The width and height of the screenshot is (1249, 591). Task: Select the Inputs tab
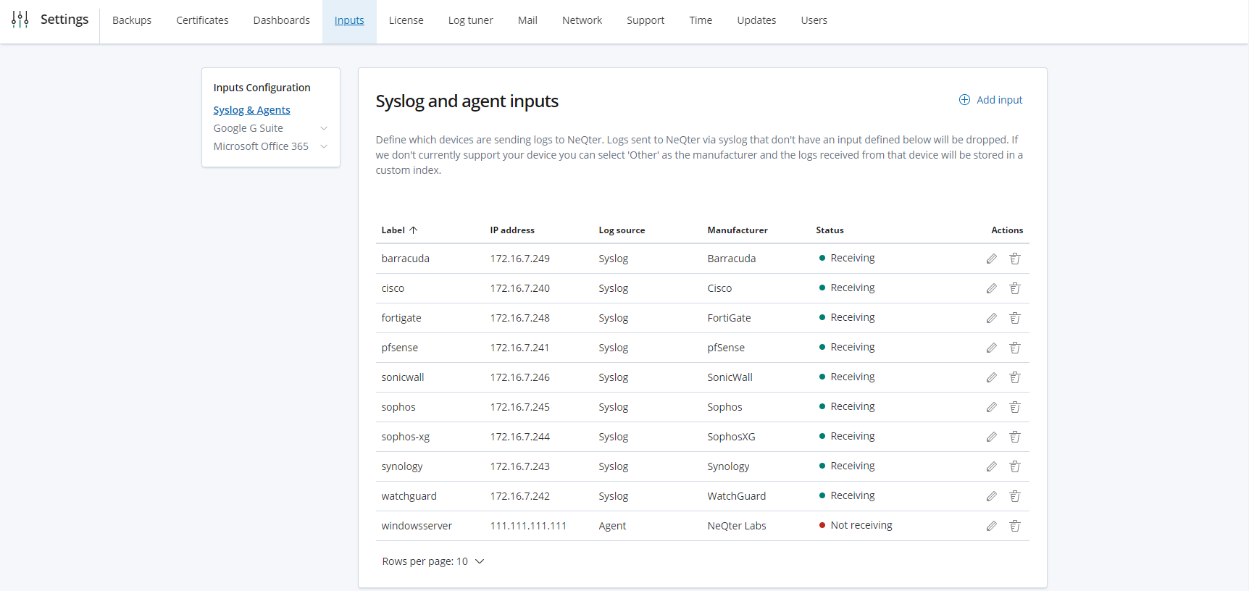(349, 20)
